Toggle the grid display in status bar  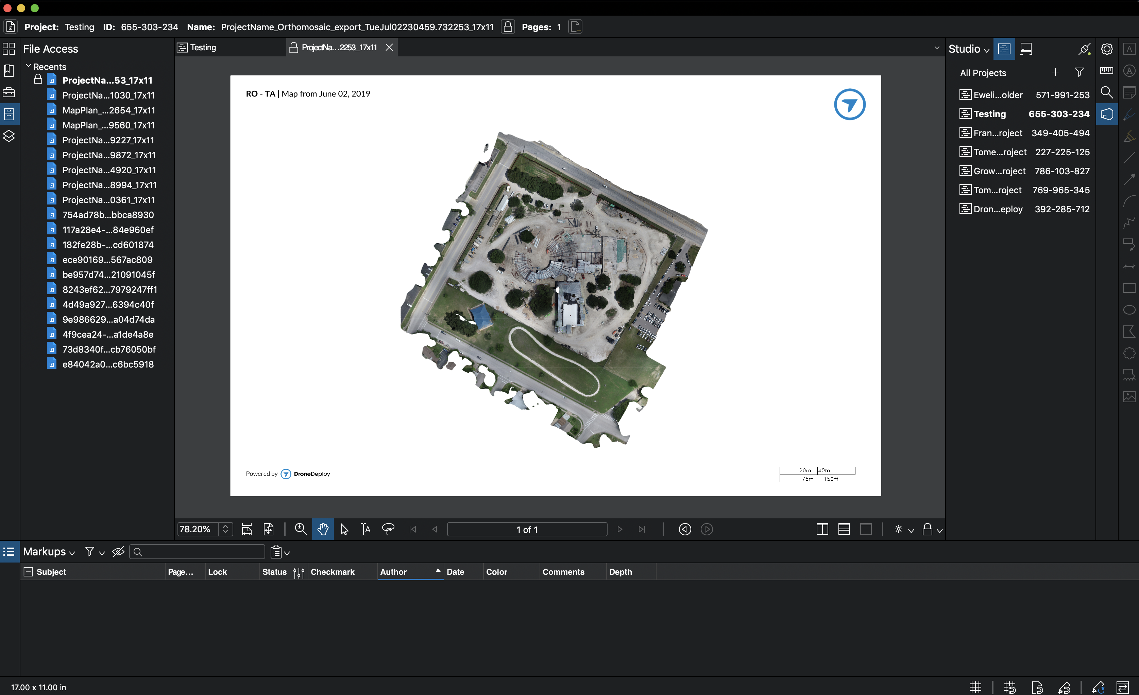tap(975, 687)
